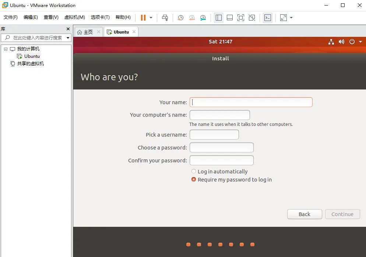Click the Continue button
The height and width of the screenshot is (257, 366).
click(x=342, y=214)
